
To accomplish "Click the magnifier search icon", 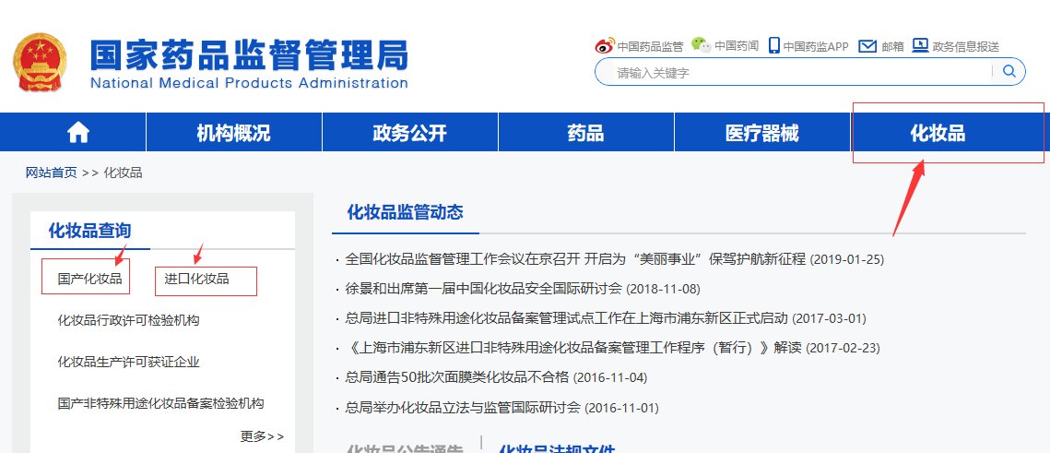I will point(1009,71).
